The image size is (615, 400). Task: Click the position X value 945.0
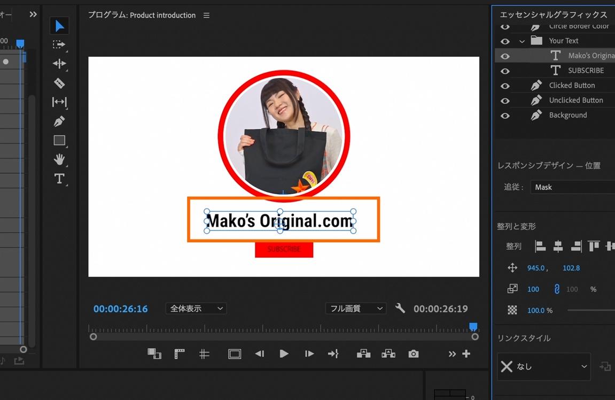pos(536,268)
